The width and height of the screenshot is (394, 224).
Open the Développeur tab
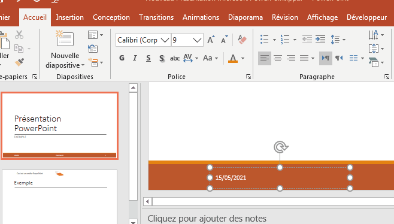[x=366, y=17]
